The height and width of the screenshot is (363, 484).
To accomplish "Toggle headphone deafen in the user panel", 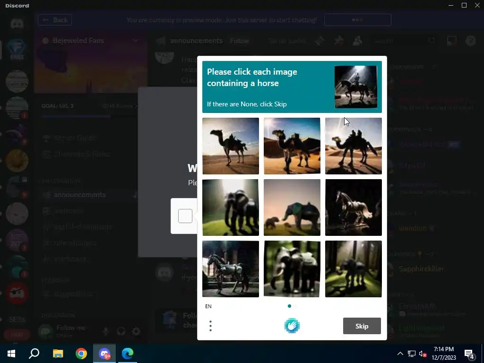I will pos(121,331).
